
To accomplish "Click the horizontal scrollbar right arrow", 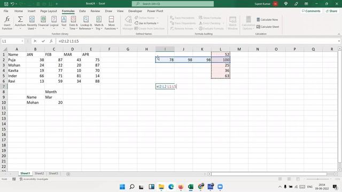I will tap(336, 174).
